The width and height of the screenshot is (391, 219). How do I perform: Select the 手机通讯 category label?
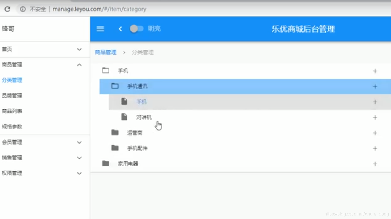[x=137, y=86]
